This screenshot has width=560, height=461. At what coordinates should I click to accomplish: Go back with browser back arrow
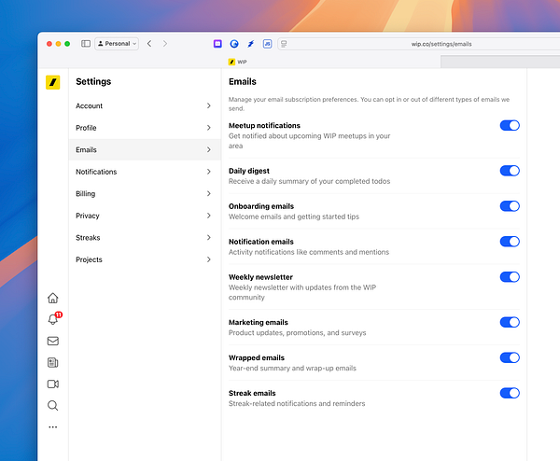149,44
